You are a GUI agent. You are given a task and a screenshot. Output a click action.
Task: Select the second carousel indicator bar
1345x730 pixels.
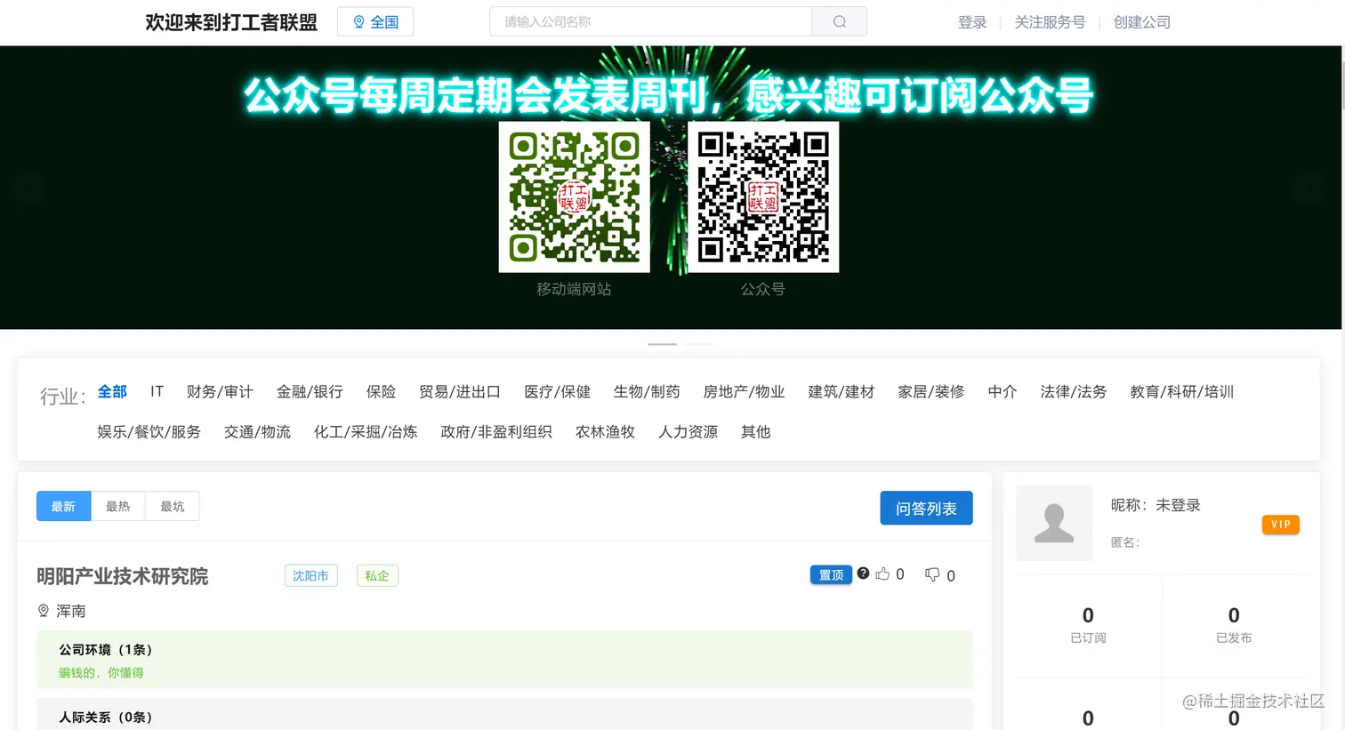click(697, 344)
